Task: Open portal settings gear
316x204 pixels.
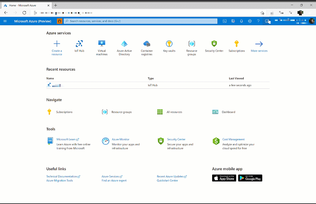Action: pyautogui.click(x=250, y=21)
